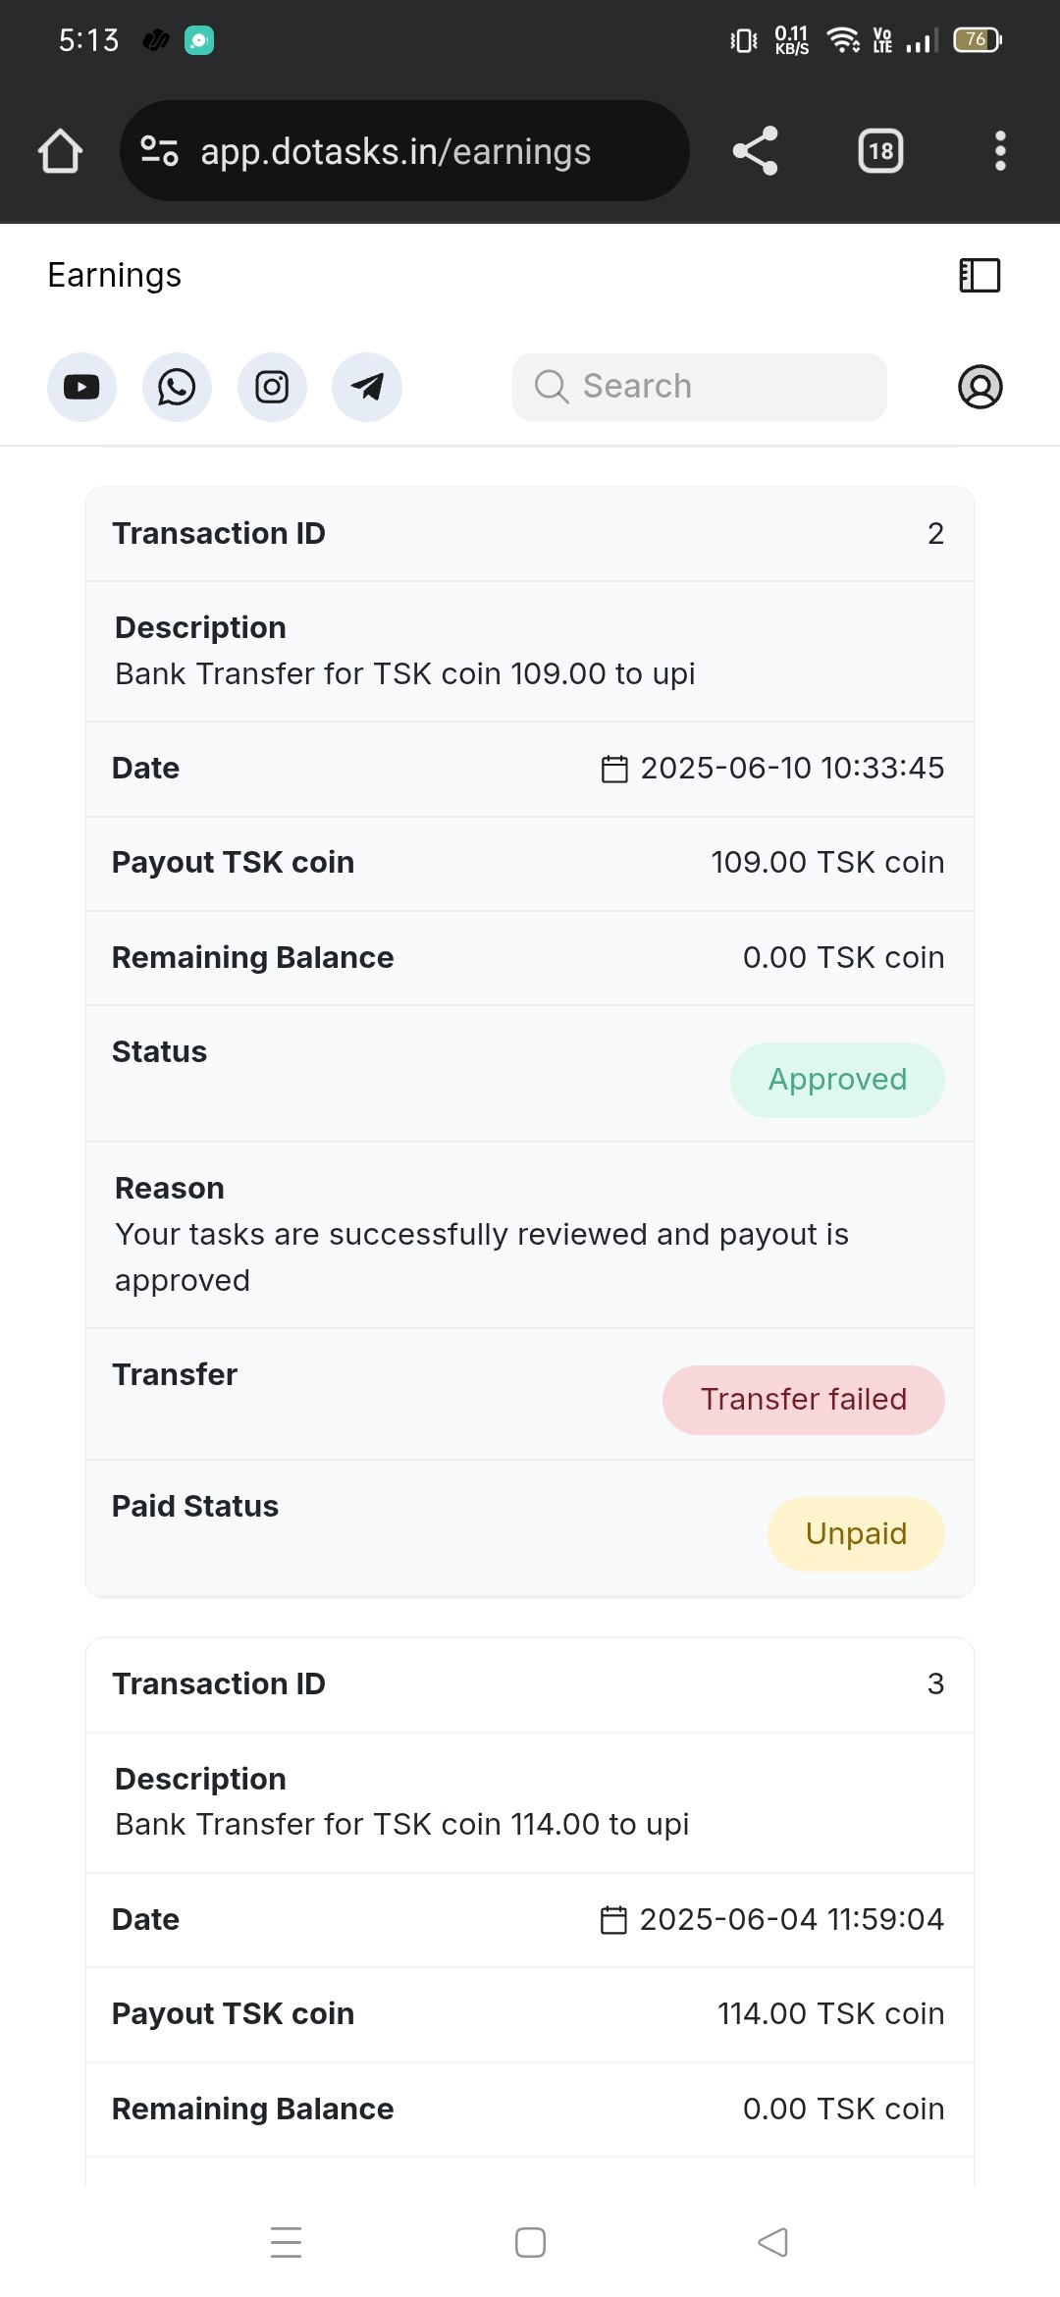Open the tab switcher showing 18 tabs

tap(880, 151)
